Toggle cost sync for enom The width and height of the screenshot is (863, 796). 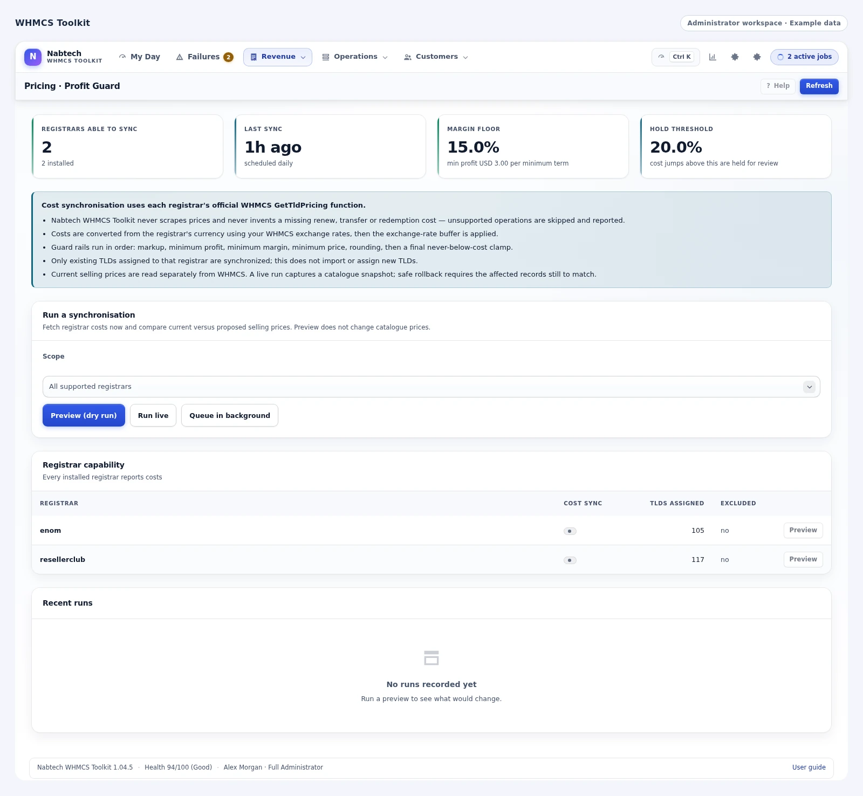coord(570,531)
